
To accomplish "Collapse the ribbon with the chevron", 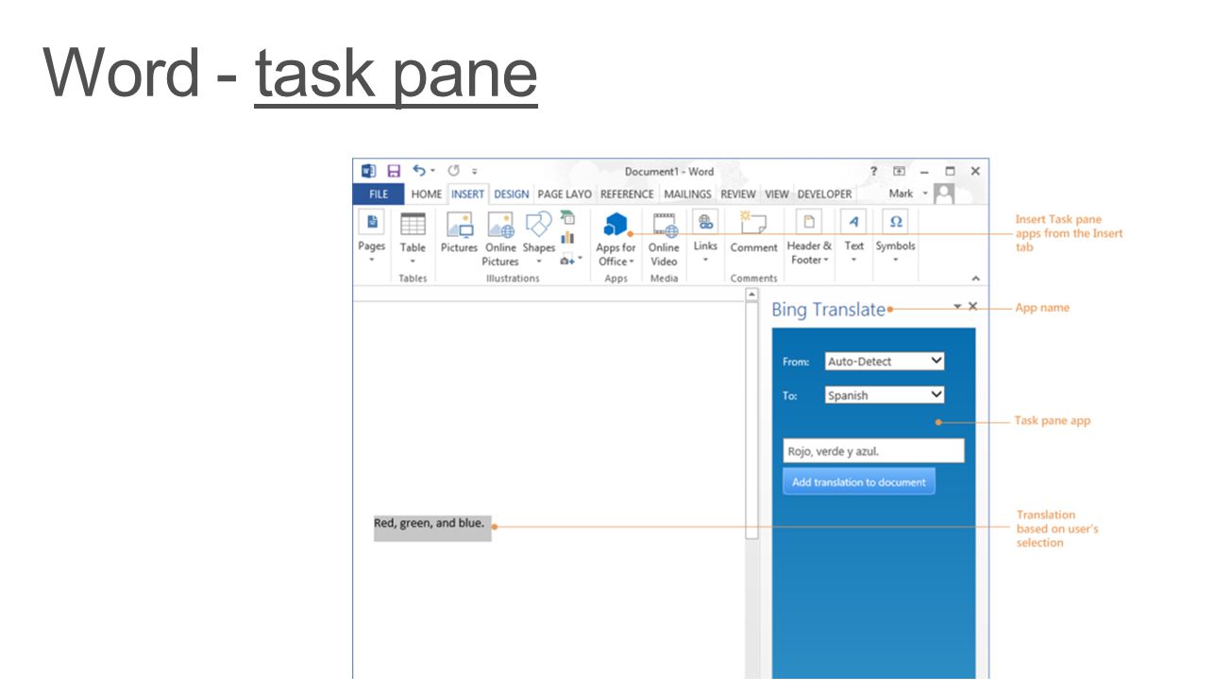I will point(975,279).
